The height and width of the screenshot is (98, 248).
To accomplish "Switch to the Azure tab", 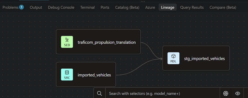I will [150, 7].
